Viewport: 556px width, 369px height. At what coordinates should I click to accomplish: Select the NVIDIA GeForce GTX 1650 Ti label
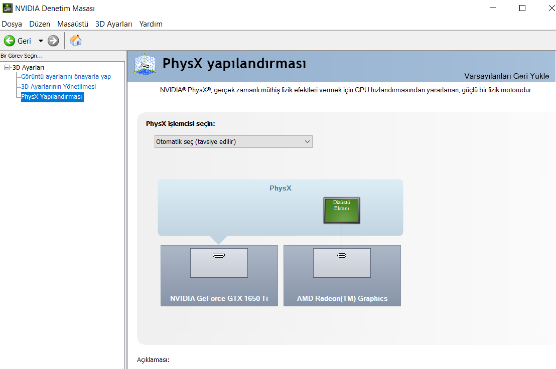219,298
